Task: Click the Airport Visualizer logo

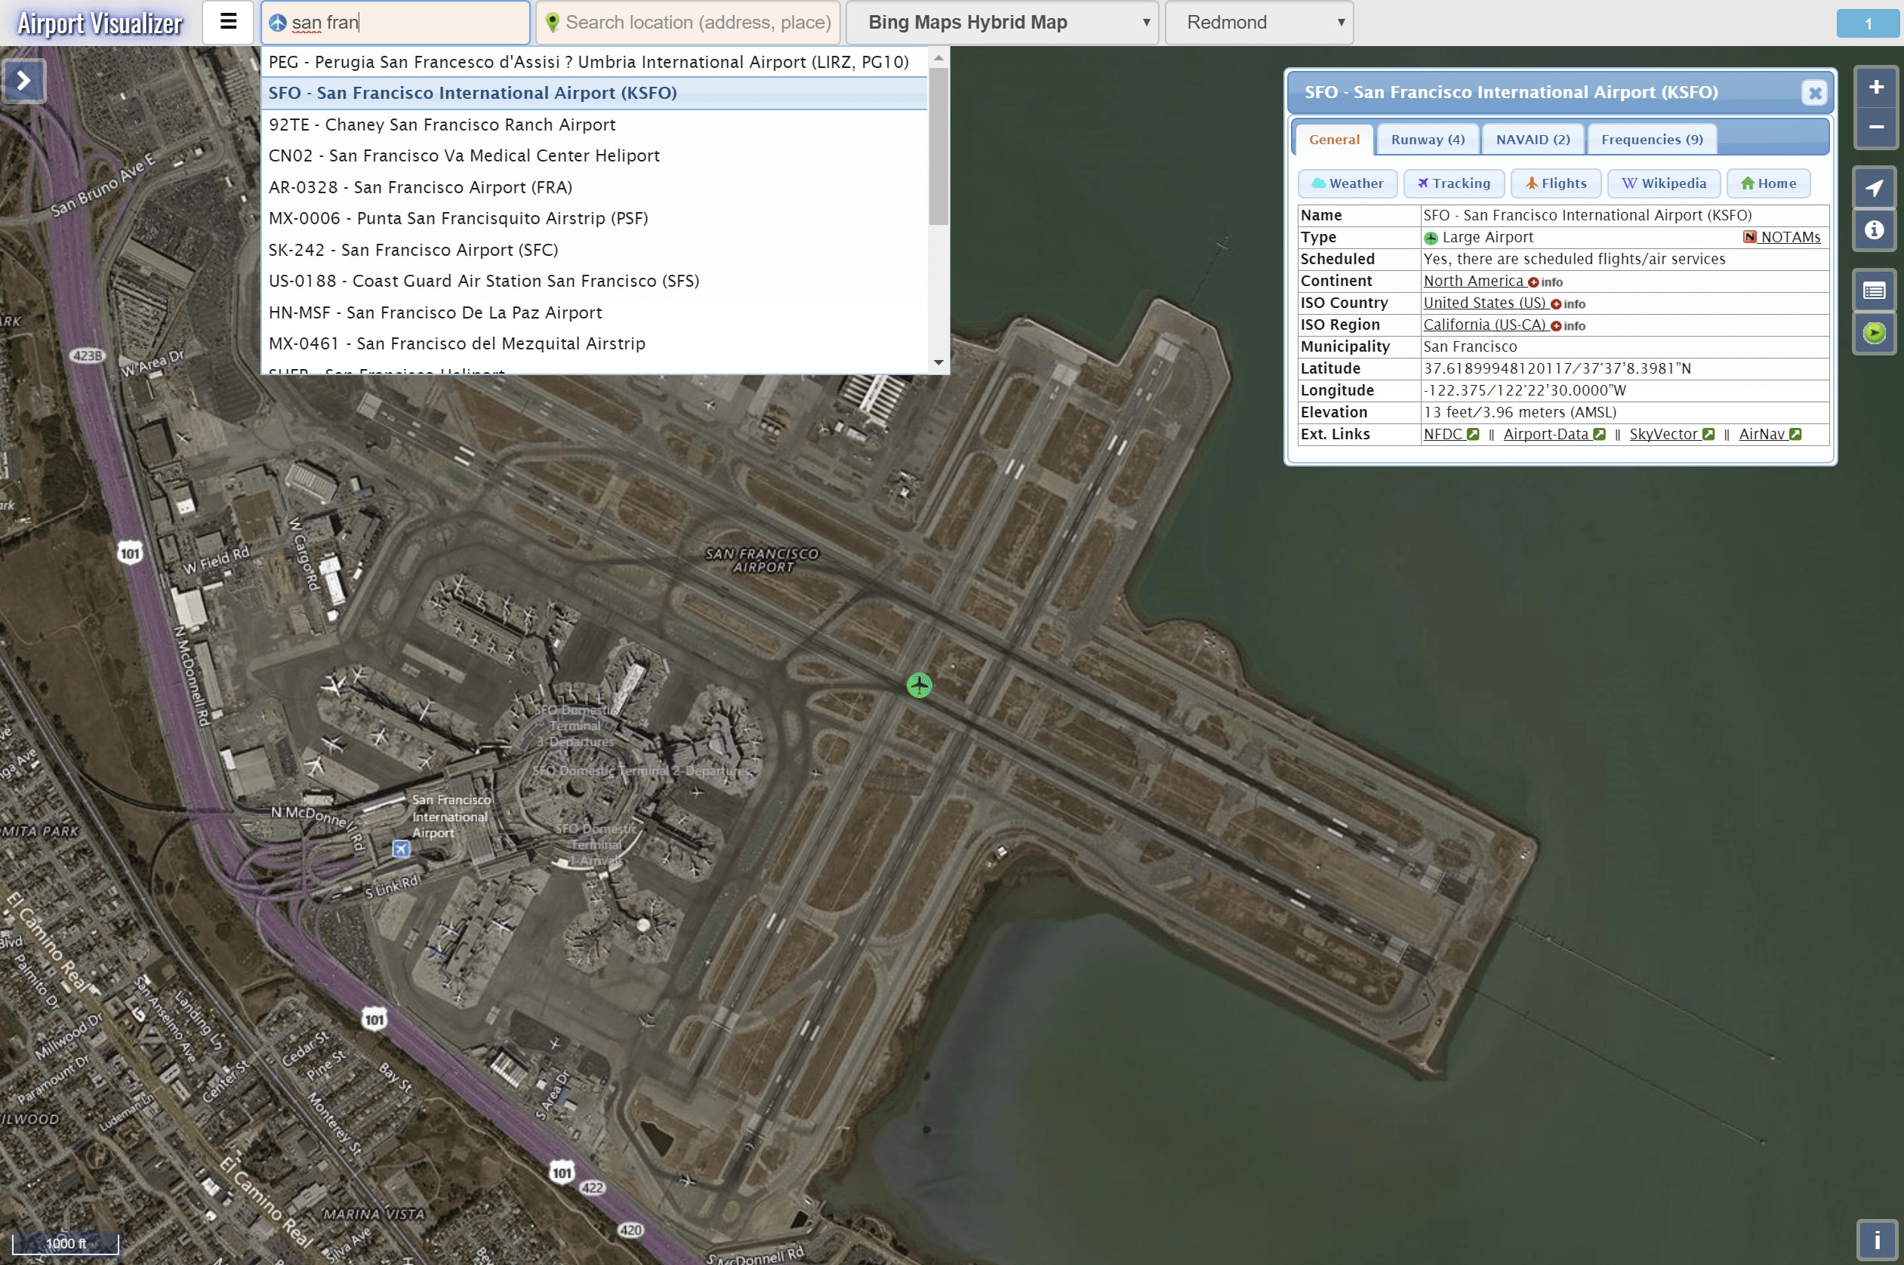Action: pyautogui.click(x=100, y=23)
